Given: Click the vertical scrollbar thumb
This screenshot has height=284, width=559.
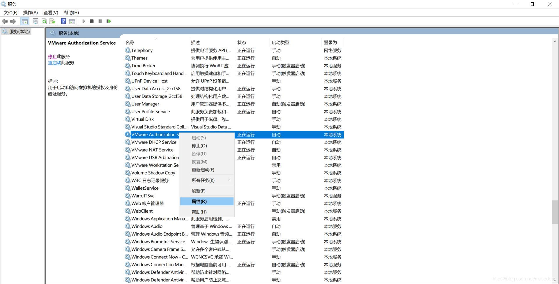Looking at the screenshot, I should point(555,212).
